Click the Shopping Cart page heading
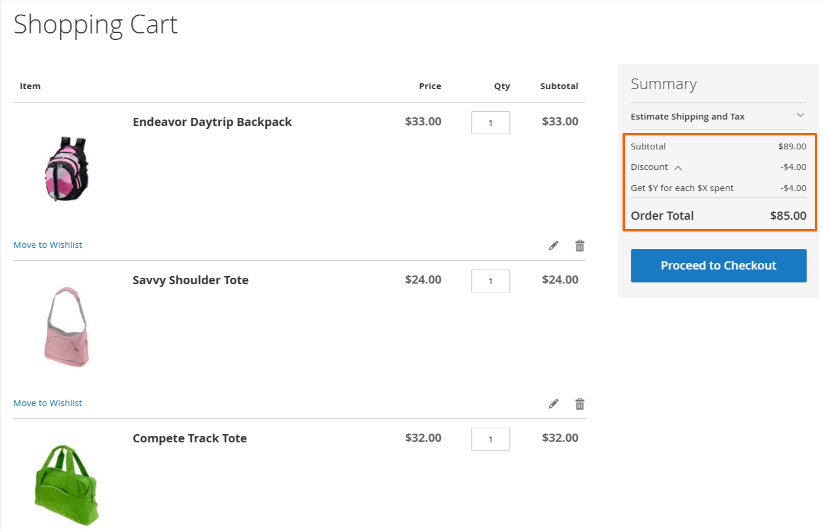The width and height of the screenshot is (823, 532). (96, 25)
